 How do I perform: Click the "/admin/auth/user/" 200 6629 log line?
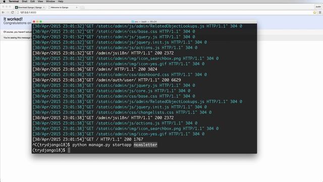[106, 80]
